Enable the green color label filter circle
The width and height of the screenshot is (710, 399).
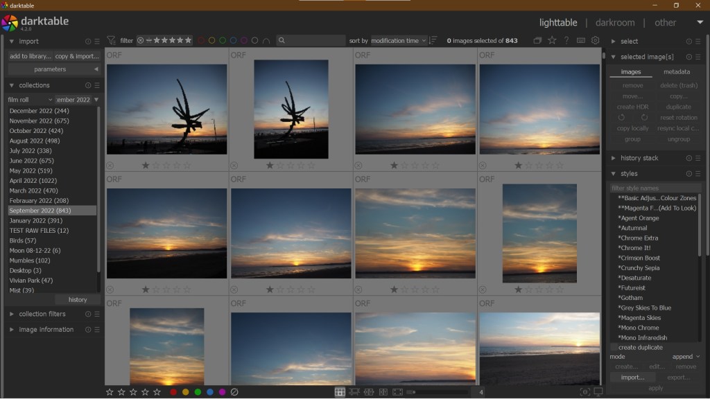[x=223, y=40]
